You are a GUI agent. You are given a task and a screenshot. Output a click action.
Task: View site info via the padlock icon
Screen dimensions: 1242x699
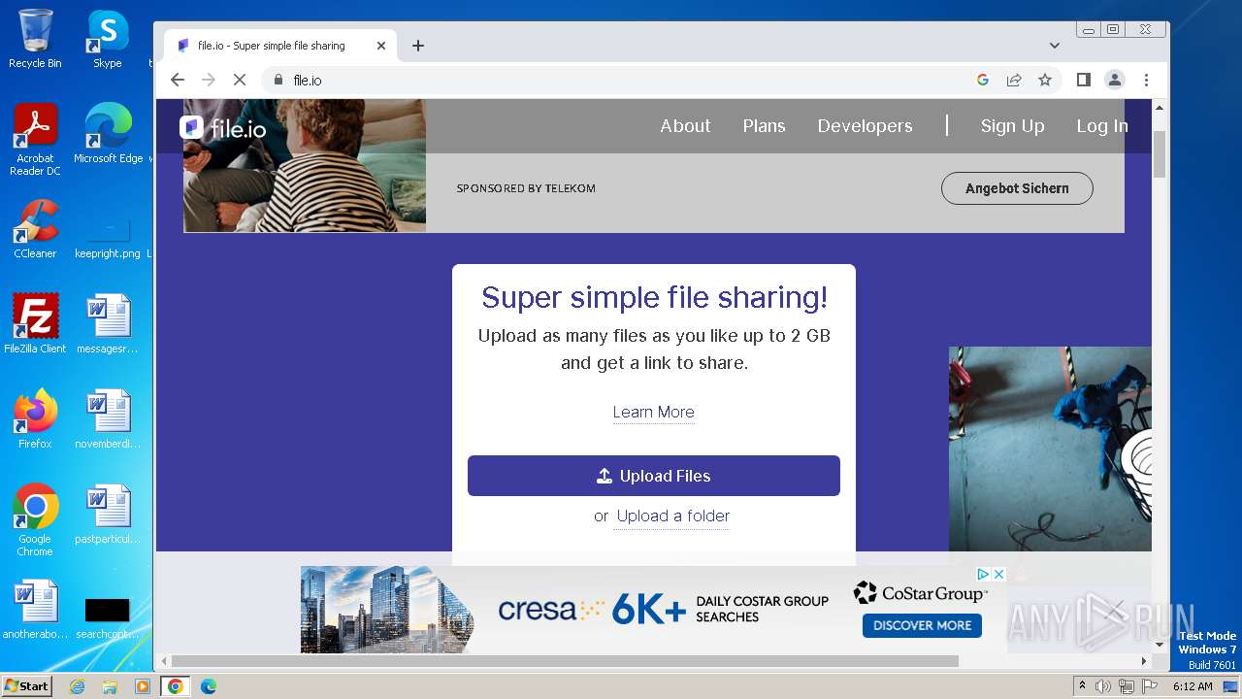[x=278, y=80]
